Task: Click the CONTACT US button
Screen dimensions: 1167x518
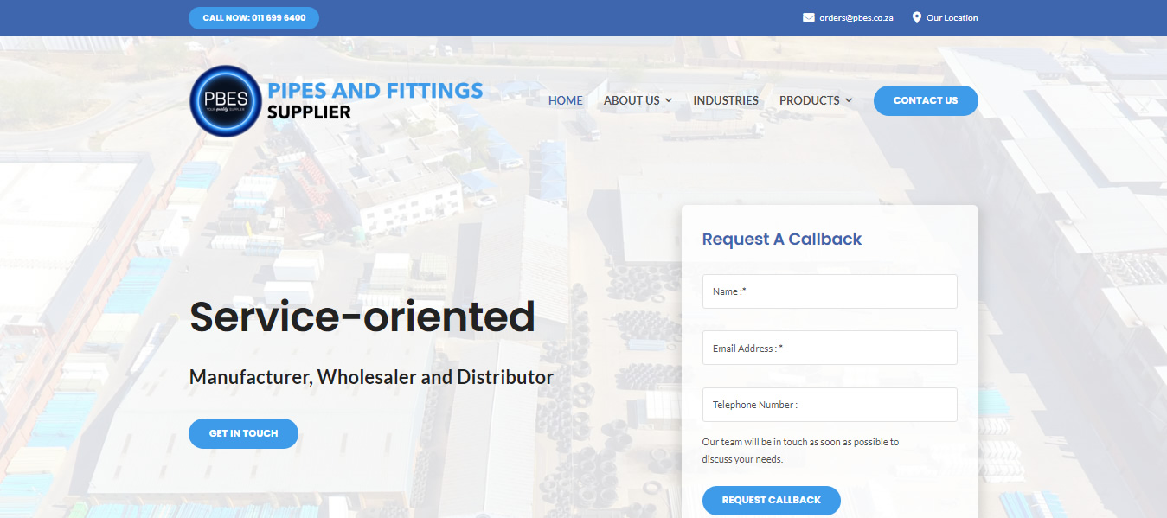Action: 925,100
